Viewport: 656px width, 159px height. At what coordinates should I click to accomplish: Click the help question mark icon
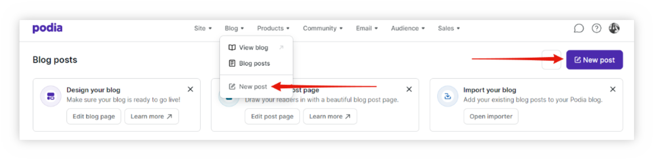tap(596, 28)
